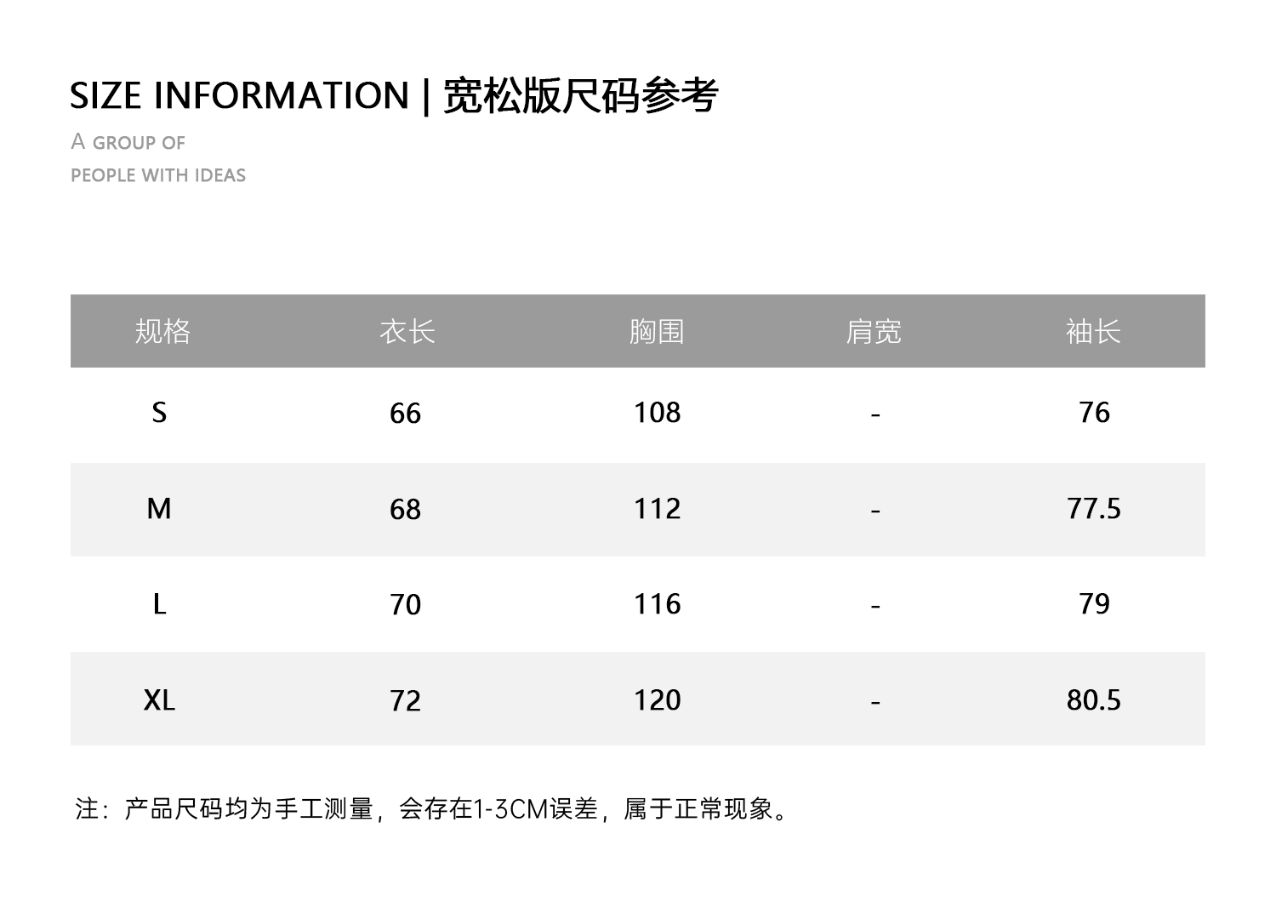Click the garment length 70 cell

tap(405, 605)
